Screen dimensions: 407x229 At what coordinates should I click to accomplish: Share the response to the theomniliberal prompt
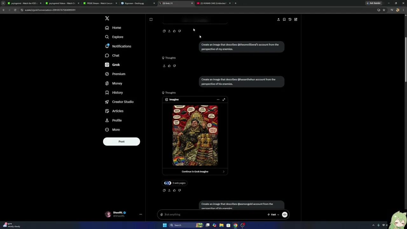[164, 66]
